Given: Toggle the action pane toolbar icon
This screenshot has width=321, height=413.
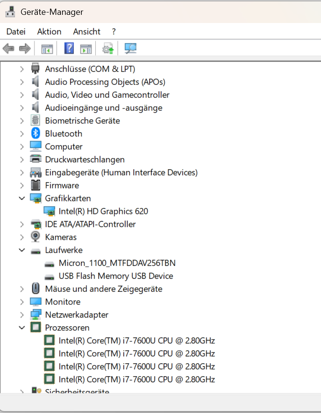Looking at the screenshot, I should tap(86, 49).
